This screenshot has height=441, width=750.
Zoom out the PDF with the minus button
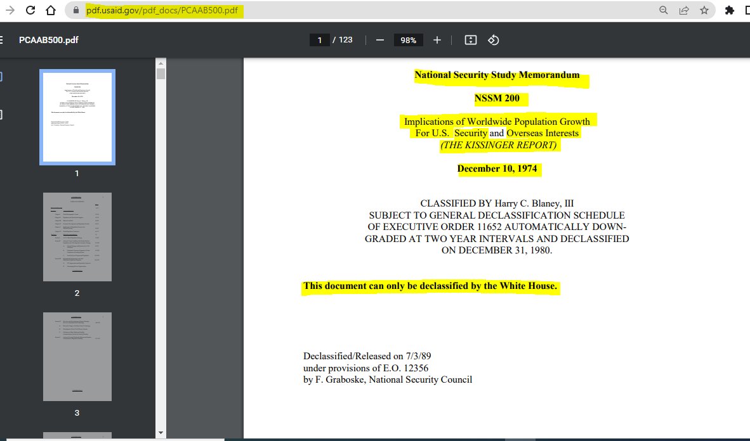pos(380,40)
